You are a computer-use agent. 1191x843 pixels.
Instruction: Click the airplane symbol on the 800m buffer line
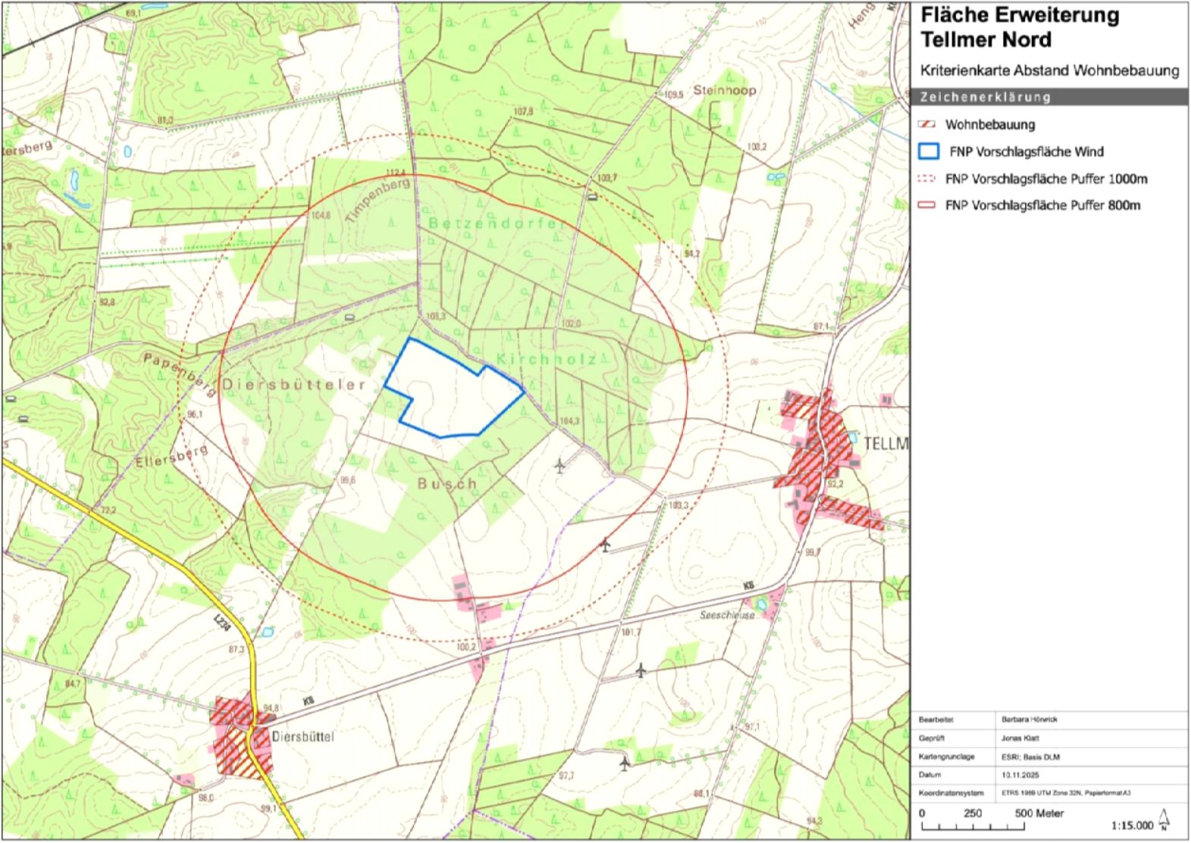point(604,544)
